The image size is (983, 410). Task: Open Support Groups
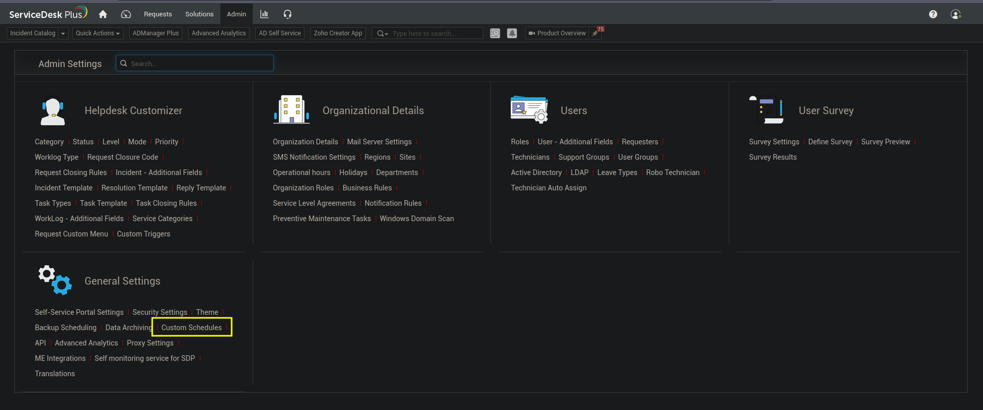tap(584, 157)
